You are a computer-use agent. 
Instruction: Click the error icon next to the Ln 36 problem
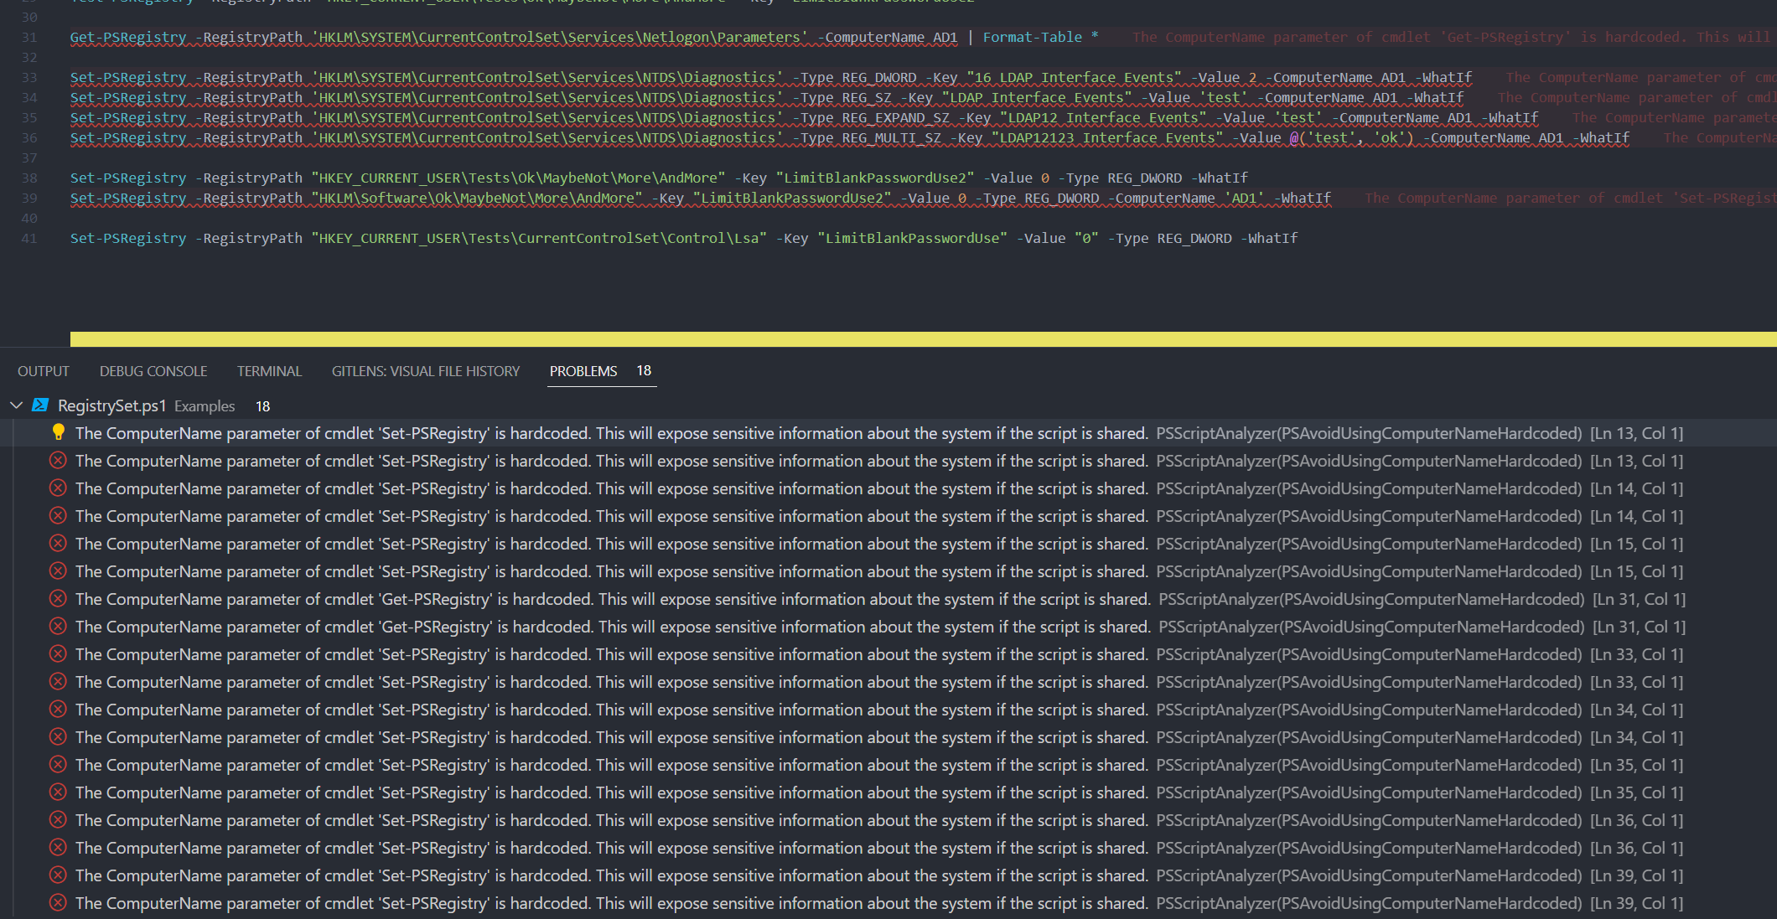point(58,819)
